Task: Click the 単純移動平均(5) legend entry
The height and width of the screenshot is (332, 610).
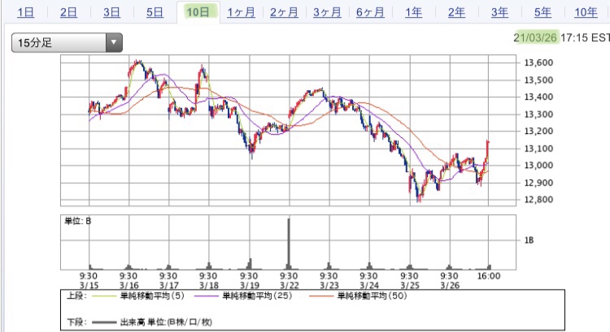Action: 152,296
